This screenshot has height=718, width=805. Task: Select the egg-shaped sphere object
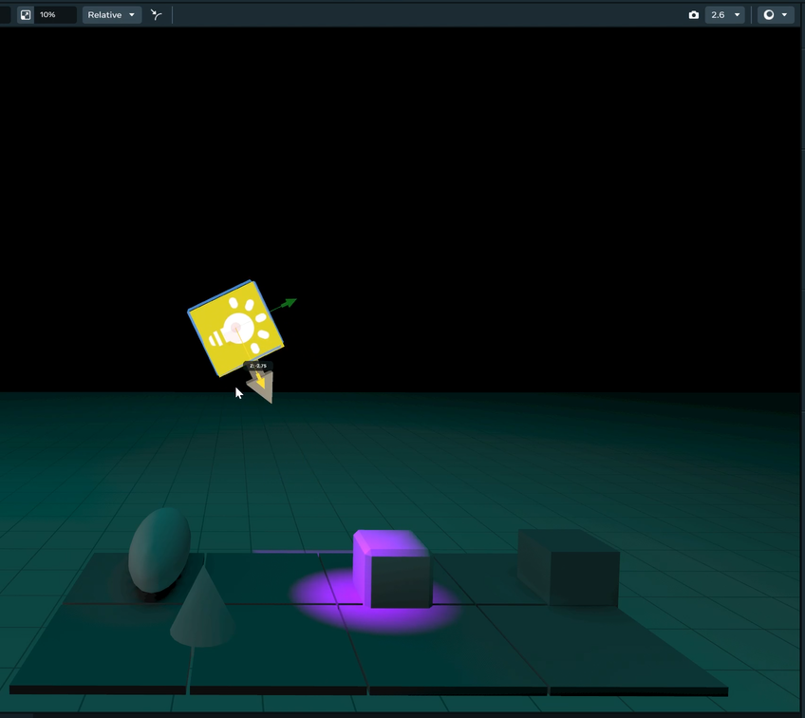tap(160, 551)
